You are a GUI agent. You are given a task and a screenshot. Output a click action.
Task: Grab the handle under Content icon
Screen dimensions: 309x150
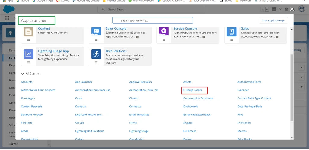pyautogui.click(x=28, y=40)
